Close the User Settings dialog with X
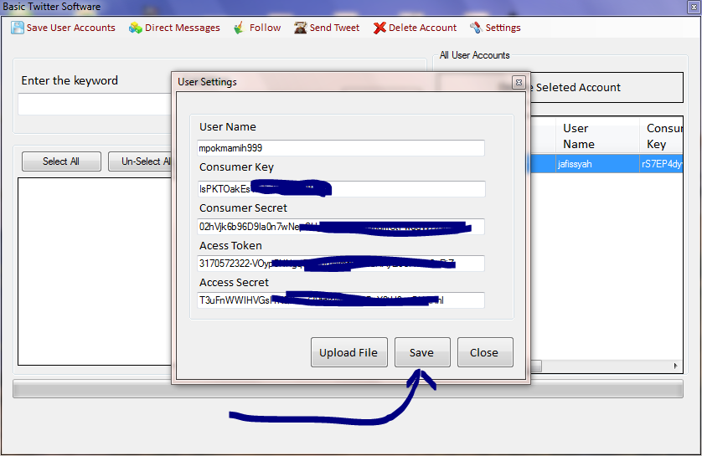702x456 pixels. pyautogui.click(x=519, y=82)
